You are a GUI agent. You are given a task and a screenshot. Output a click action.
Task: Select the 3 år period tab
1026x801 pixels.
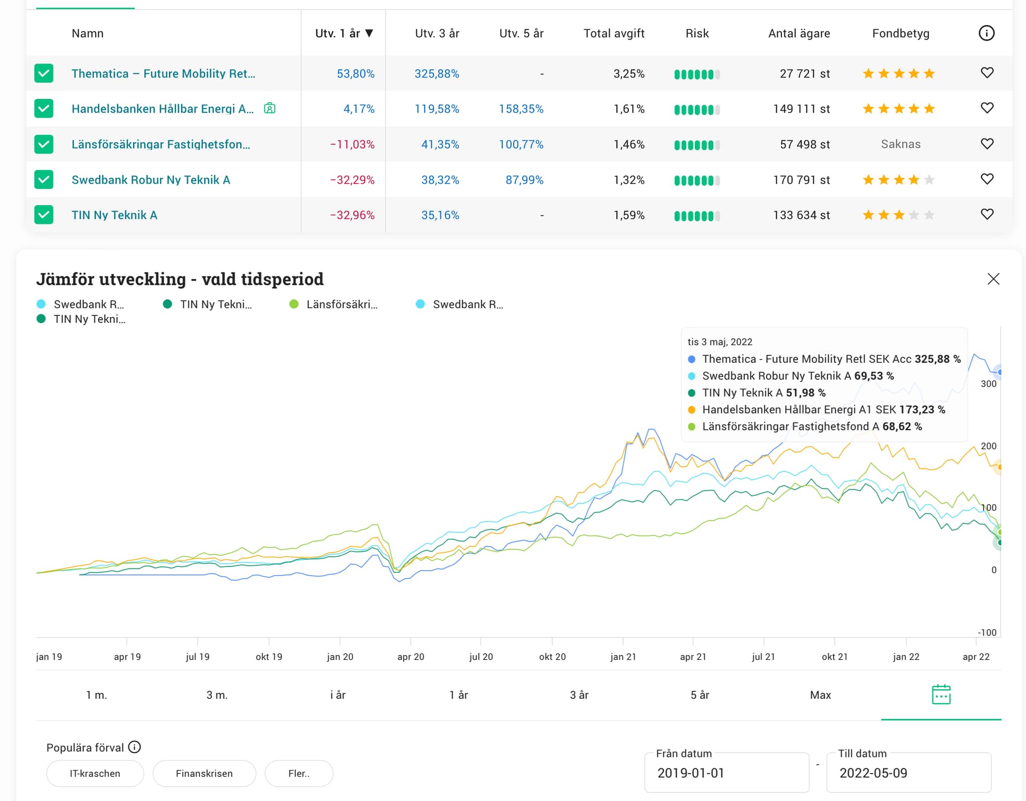tap(579, 695)
